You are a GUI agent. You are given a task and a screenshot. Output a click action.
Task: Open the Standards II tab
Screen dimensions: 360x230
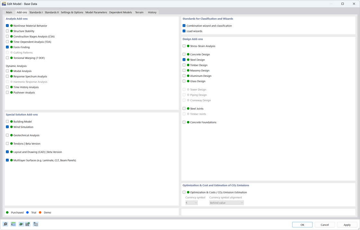[x=52, y=13]
